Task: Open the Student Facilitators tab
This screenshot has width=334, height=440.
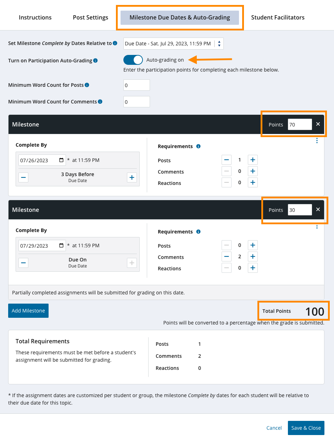Action: click(x=278, y=17)
